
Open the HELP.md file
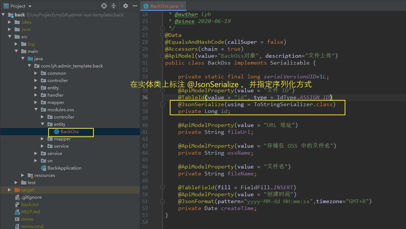(x=31, y=212)
